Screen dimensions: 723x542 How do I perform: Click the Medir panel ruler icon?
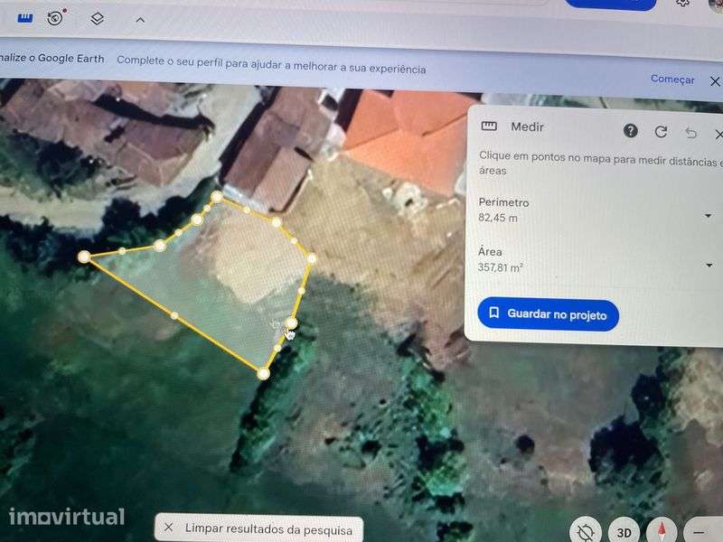489,126
